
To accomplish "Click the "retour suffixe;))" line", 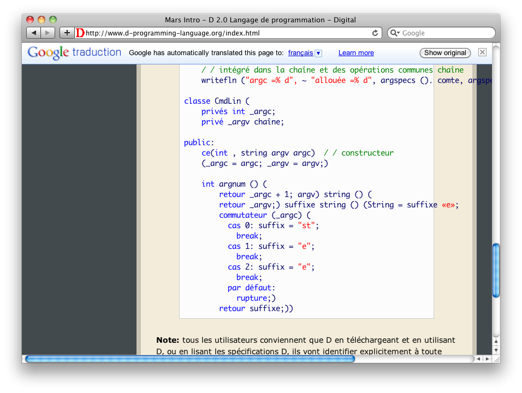I will [256, 308].
